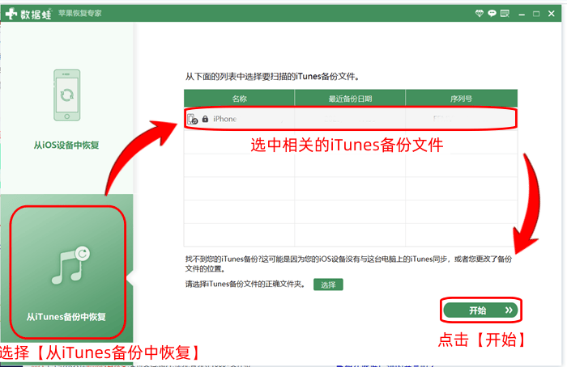567x367 pixels.
Task: Select the 从iOS设备中恢复 tab
Action: click(x=66, y=146)
